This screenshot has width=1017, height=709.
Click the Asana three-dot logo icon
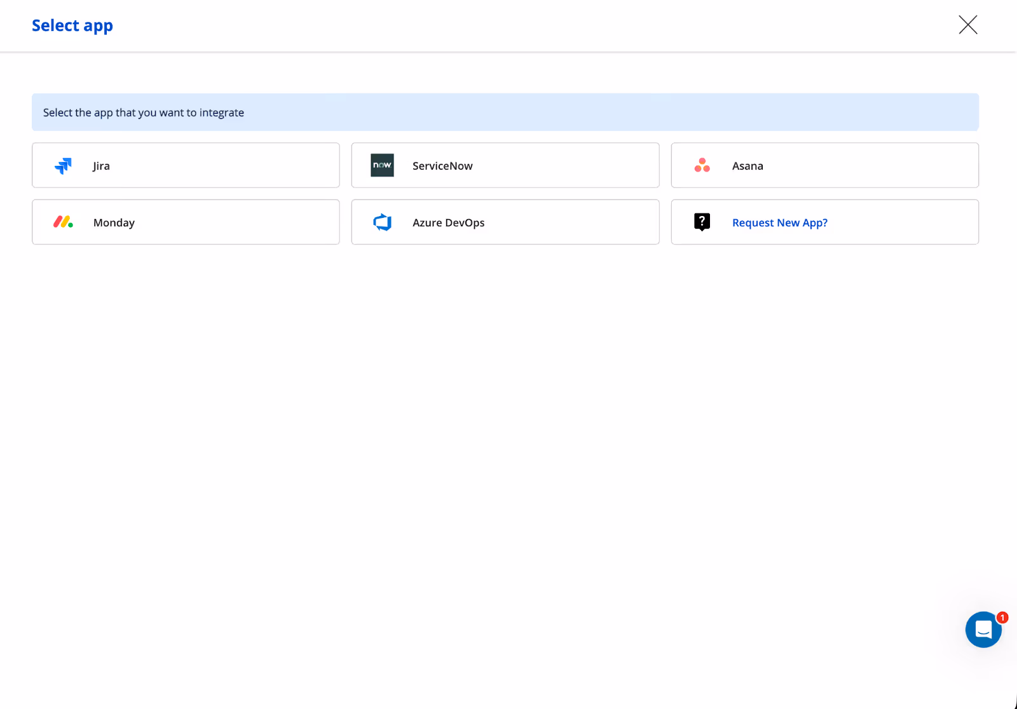pos(702,165)
